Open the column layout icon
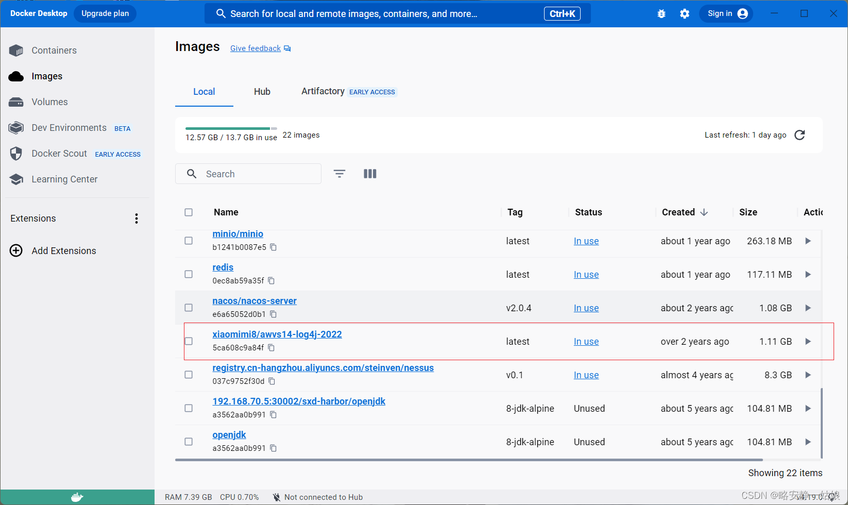Viewport: 848px width, 505px height. pyautogui.click(x=370, y=174)
